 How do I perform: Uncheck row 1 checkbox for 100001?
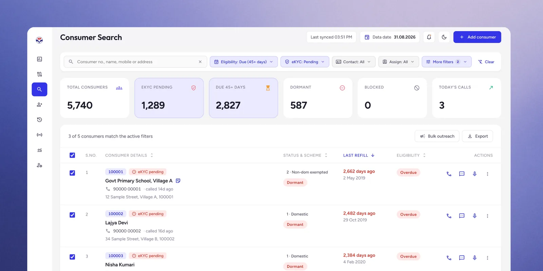(x=72, y=173)
